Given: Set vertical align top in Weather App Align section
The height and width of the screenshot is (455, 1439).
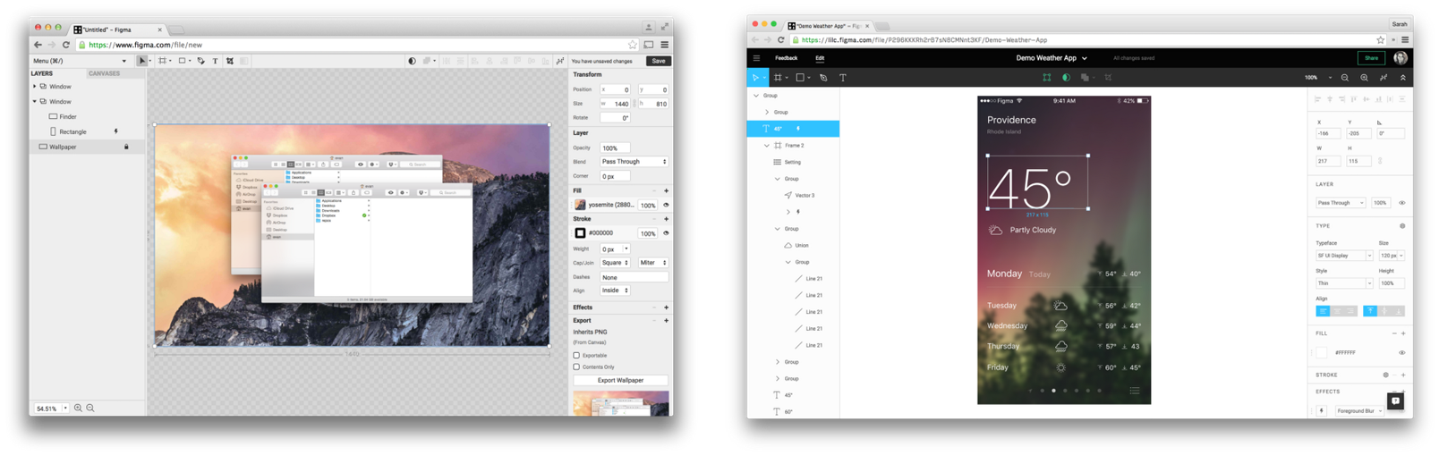Looking at the screenshot, I should pos(1370,311).
